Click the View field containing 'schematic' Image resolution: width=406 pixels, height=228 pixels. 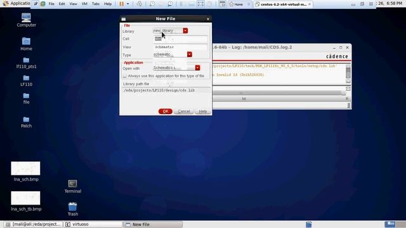click(x=180, y=47)
